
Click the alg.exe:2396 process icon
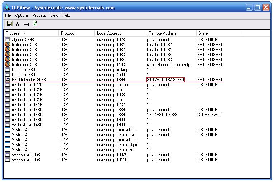click(8, 39)
